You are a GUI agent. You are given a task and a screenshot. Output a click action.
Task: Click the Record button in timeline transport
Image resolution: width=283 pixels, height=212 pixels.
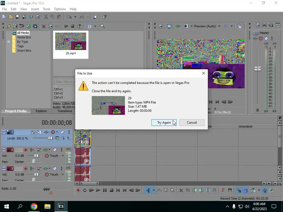tap(78, 190)
